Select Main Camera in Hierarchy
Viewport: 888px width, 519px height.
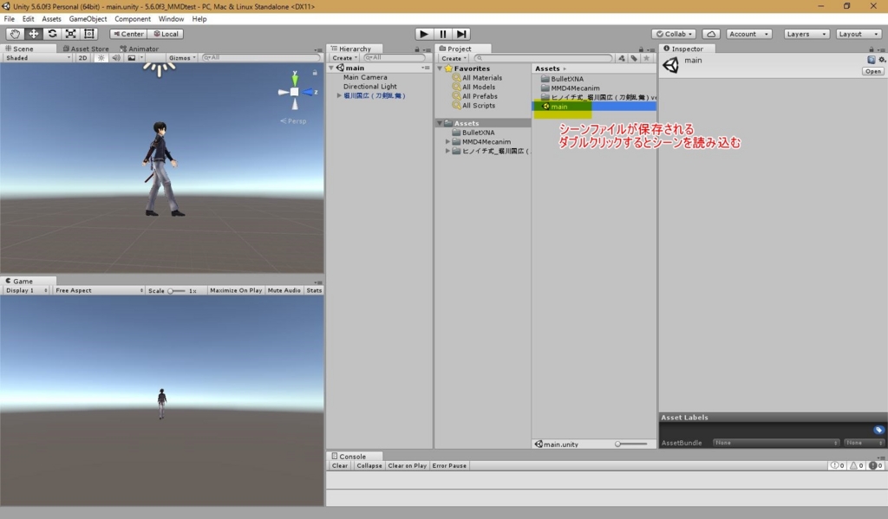[365, 77]
